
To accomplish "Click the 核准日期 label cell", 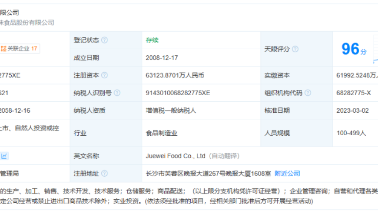I will 296,110.
